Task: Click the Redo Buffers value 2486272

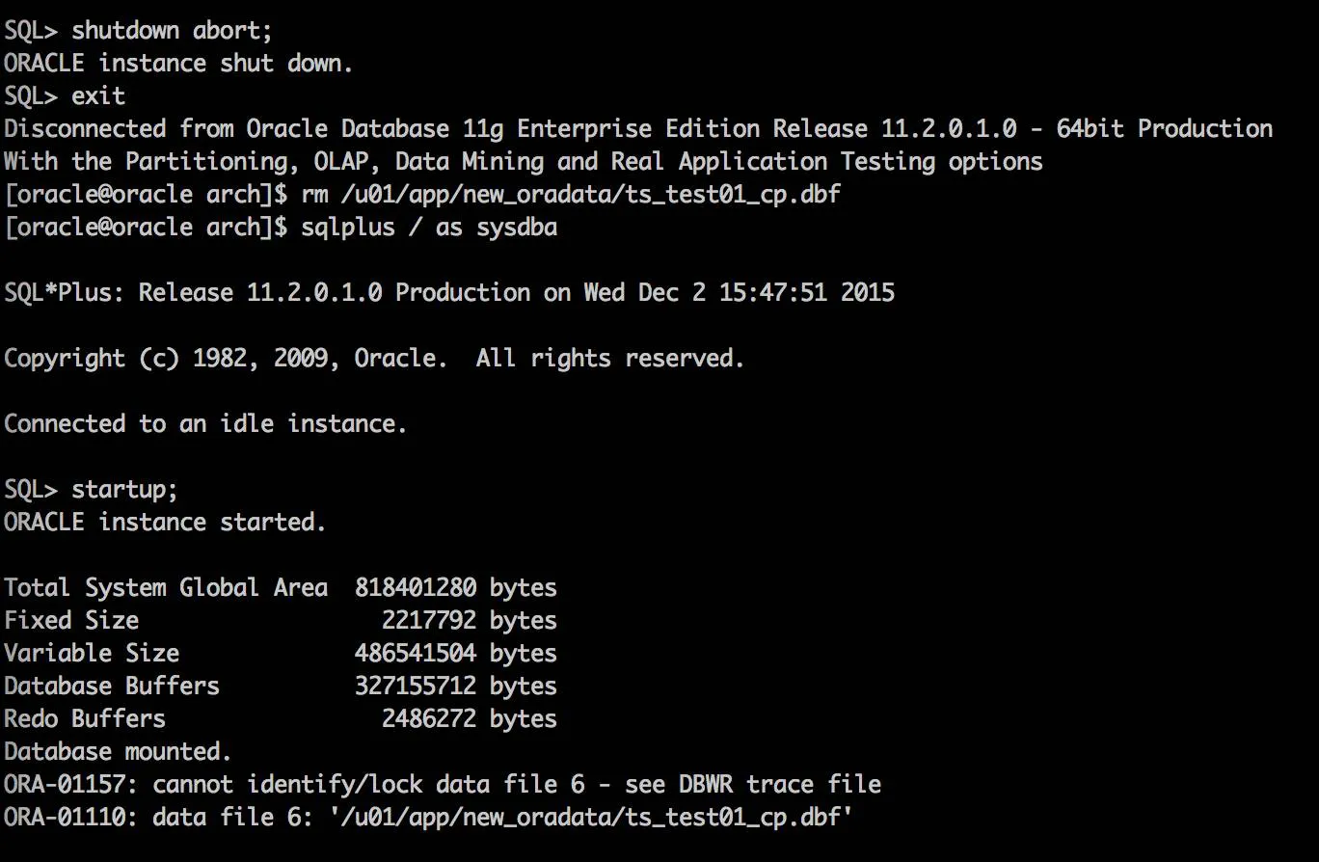Action: tap(428, 718)
